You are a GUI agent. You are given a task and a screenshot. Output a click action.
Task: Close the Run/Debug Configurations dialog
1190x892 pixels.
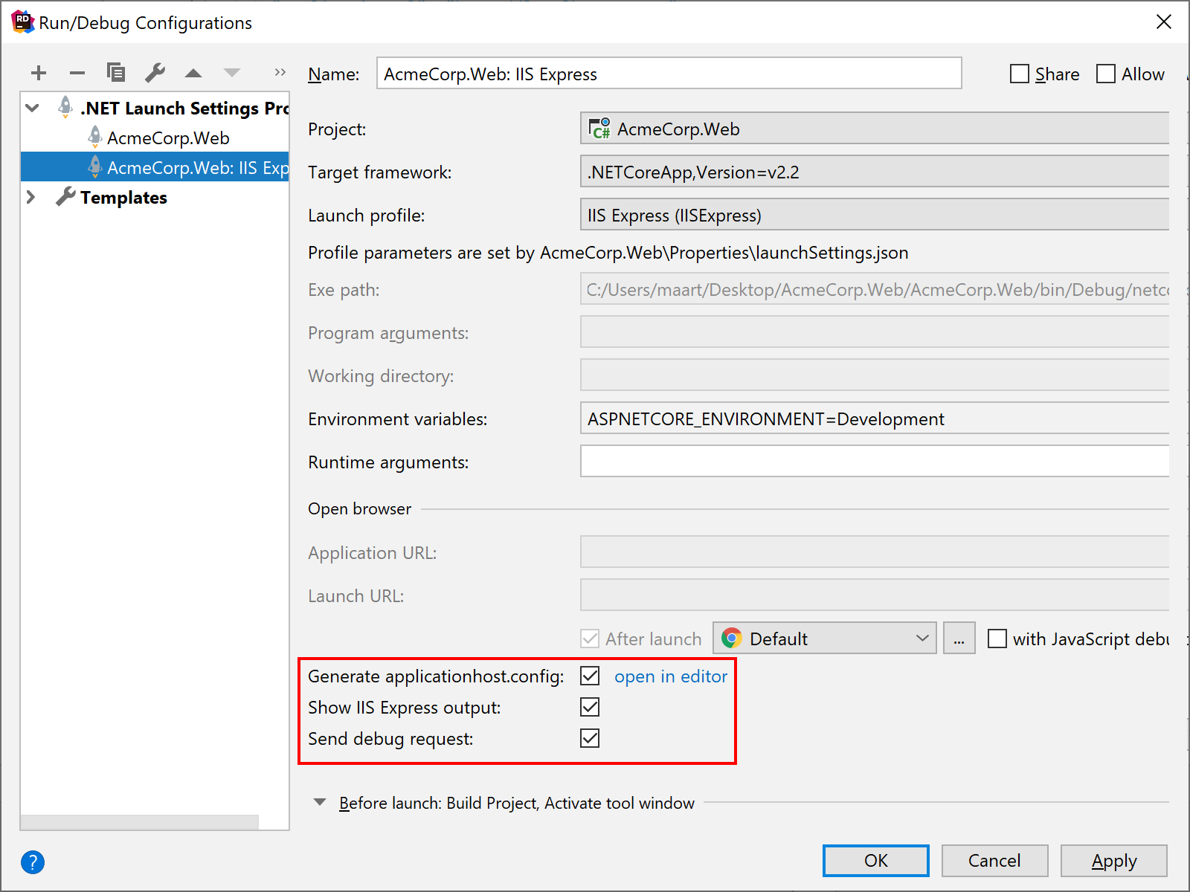[x=1164, y=22]
